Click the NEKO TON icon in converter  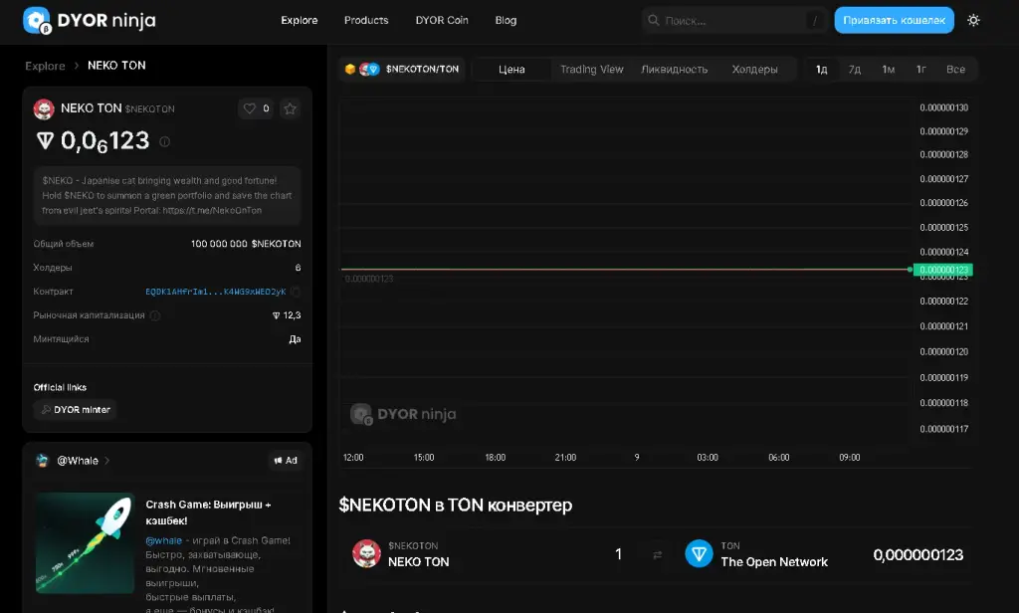(x=366, y=554)
